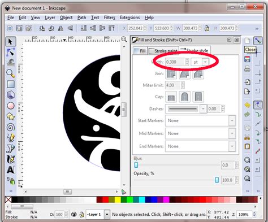Select Miter join style
The image size is (268, 222).
[171, 73]
